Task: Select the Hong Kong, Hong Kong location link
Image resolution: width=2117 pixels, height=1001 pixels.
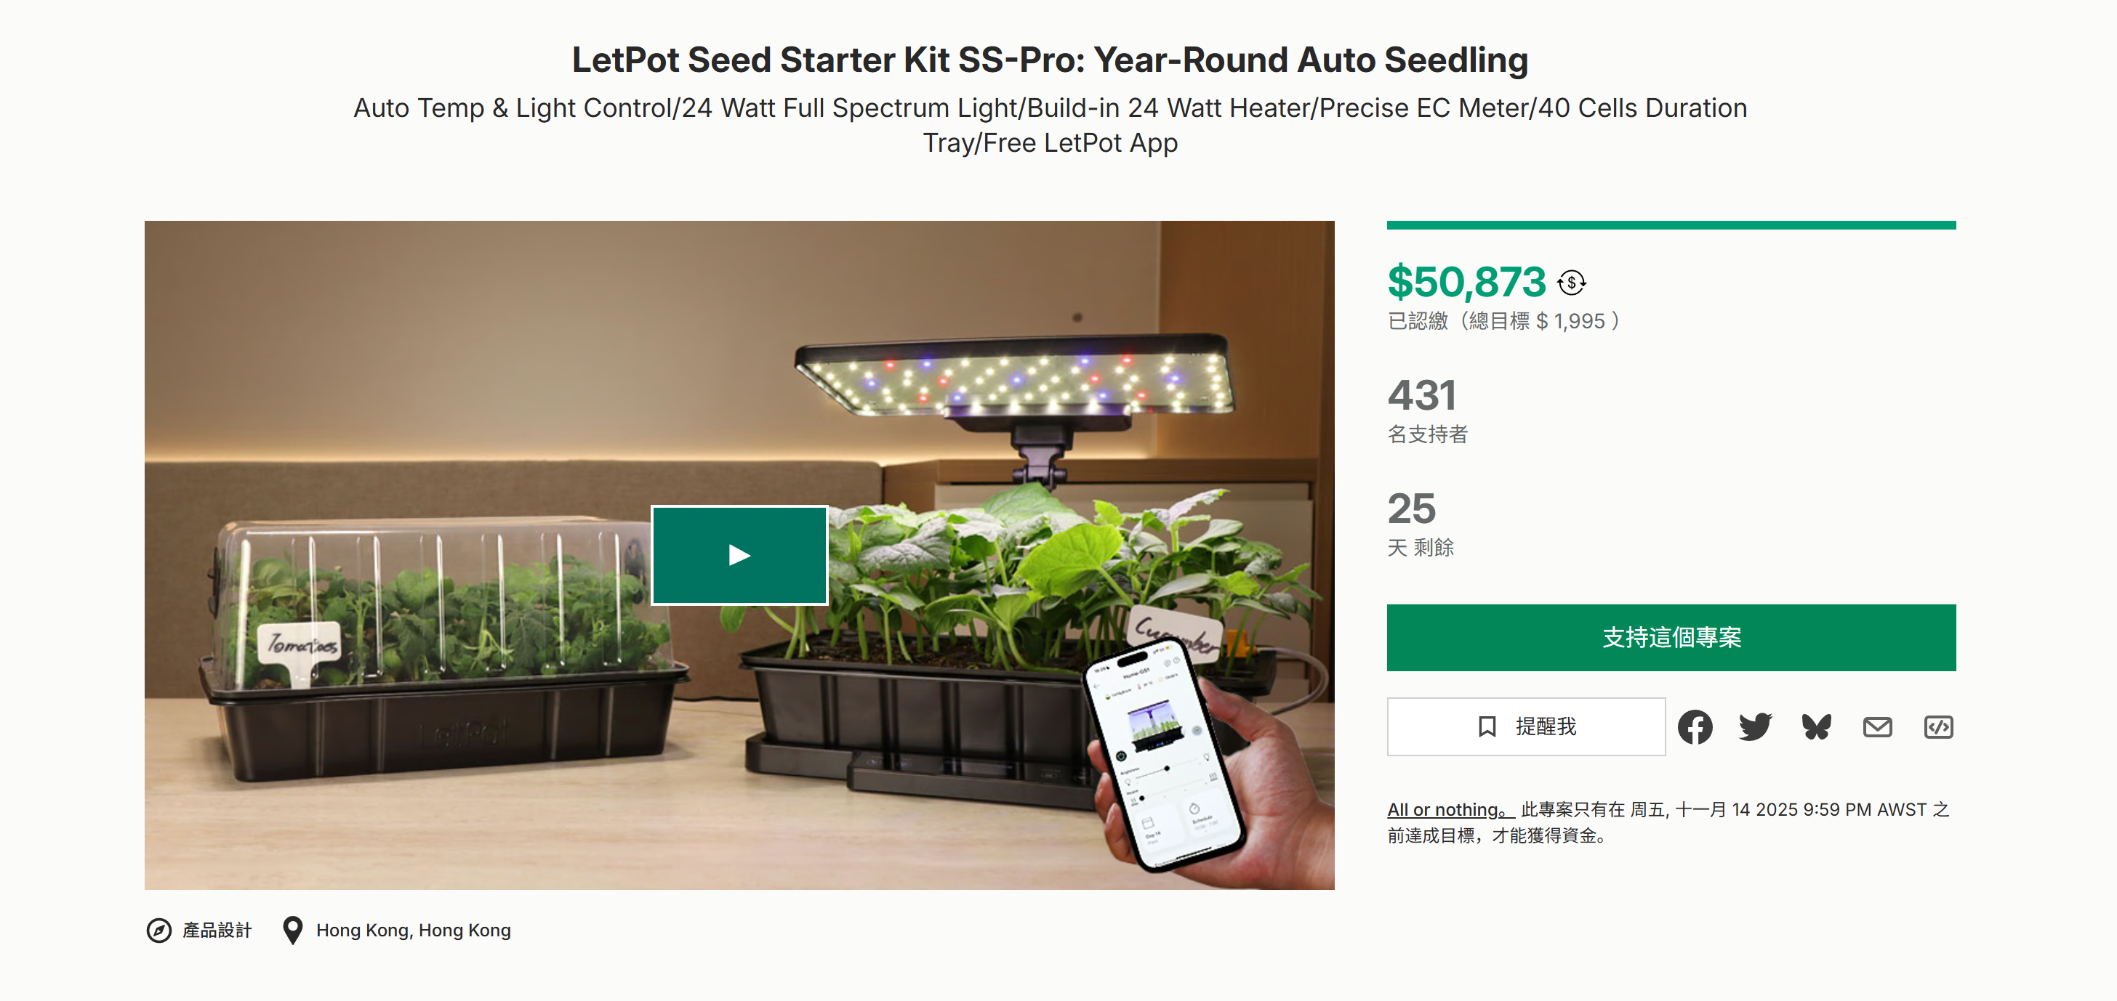Action: pyautogui.click(x=414, y=931)
